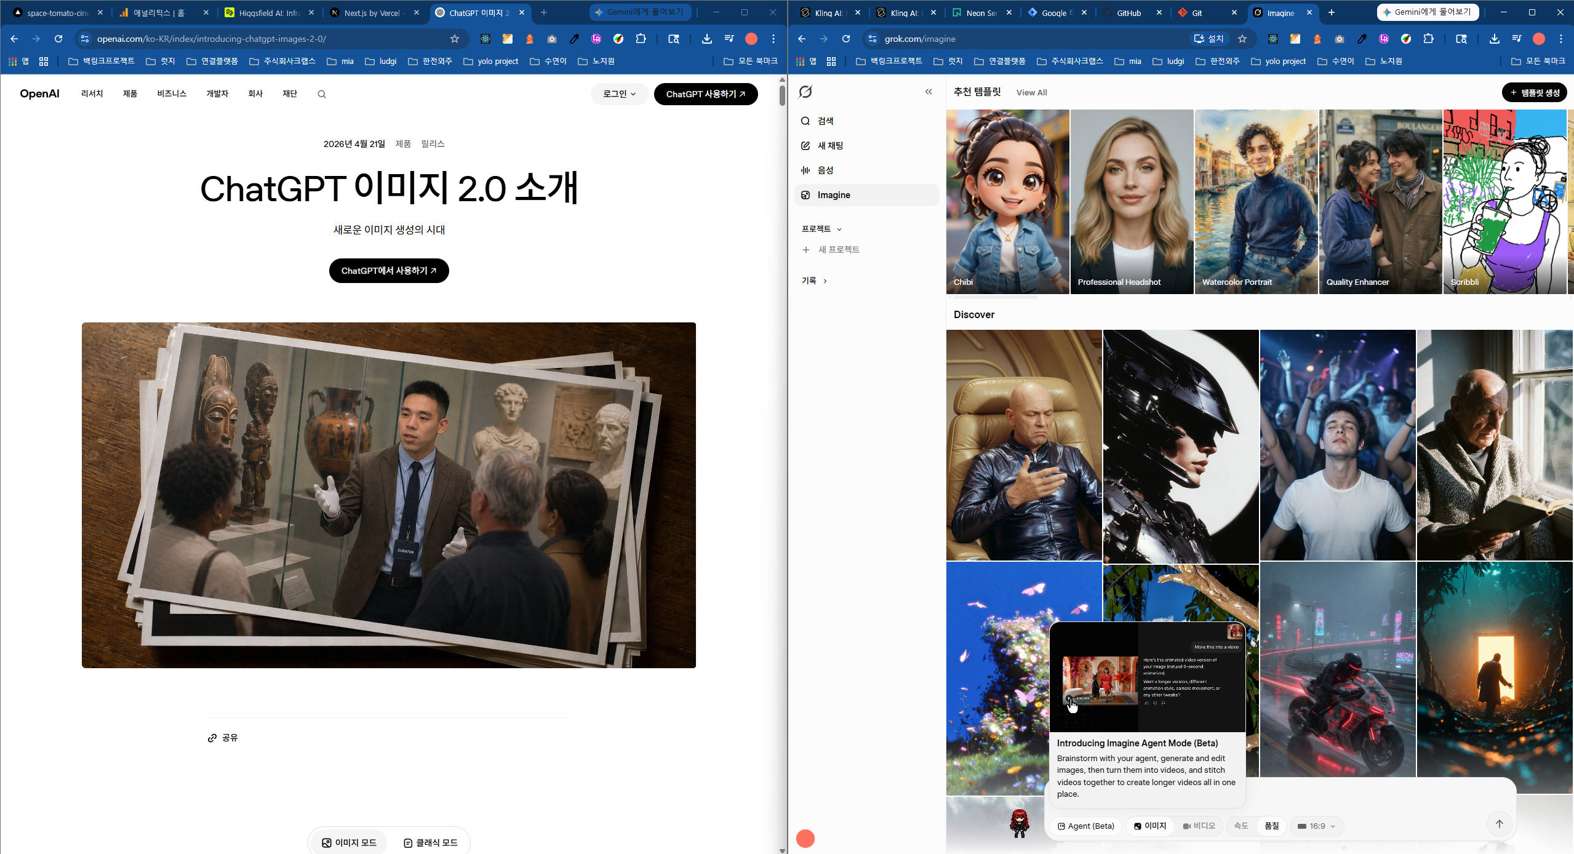Open the Professional Headshot template
1574x854 pixels.
pyautogui.click(x=1132, y=202)
